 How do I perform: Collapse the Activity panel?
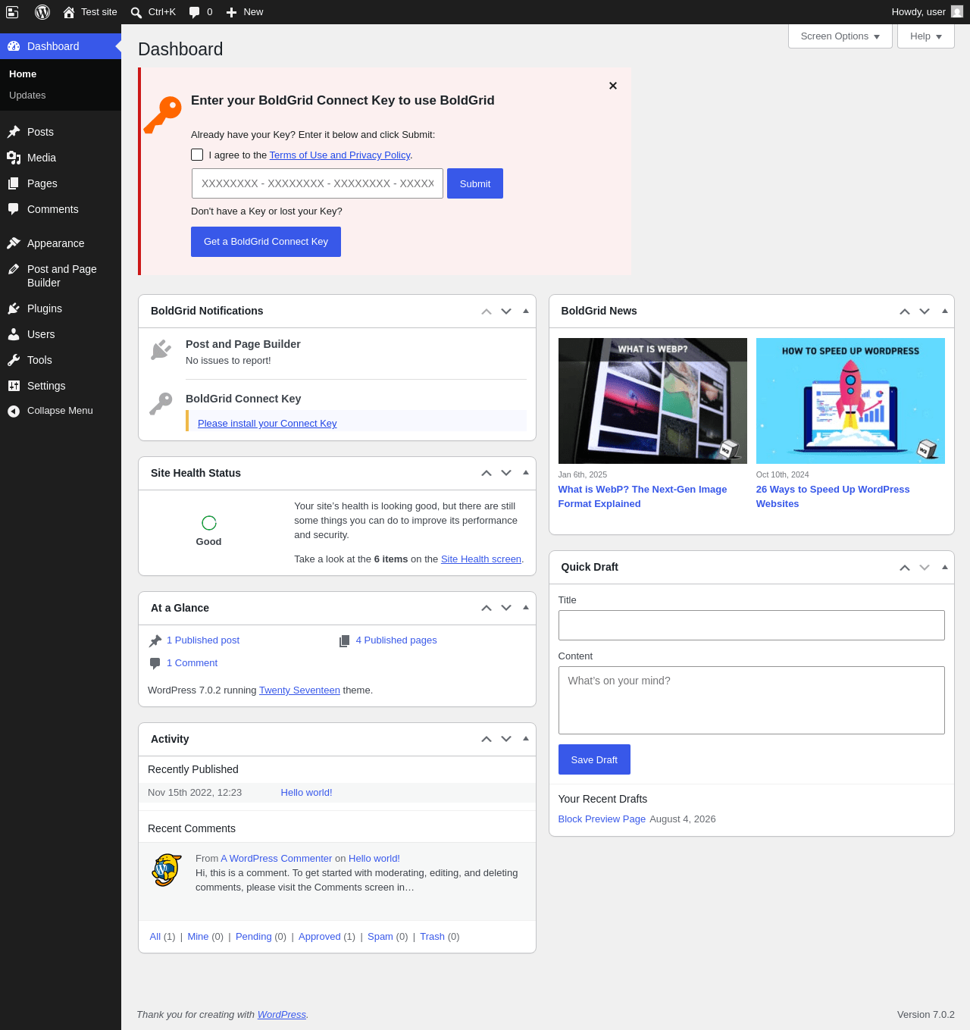pos(526,739)
